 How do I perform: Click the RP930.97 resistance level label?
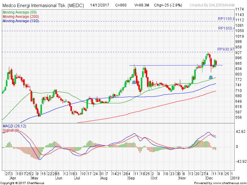point(226,49)
